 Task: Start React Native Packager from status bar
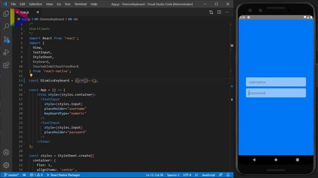64,175
